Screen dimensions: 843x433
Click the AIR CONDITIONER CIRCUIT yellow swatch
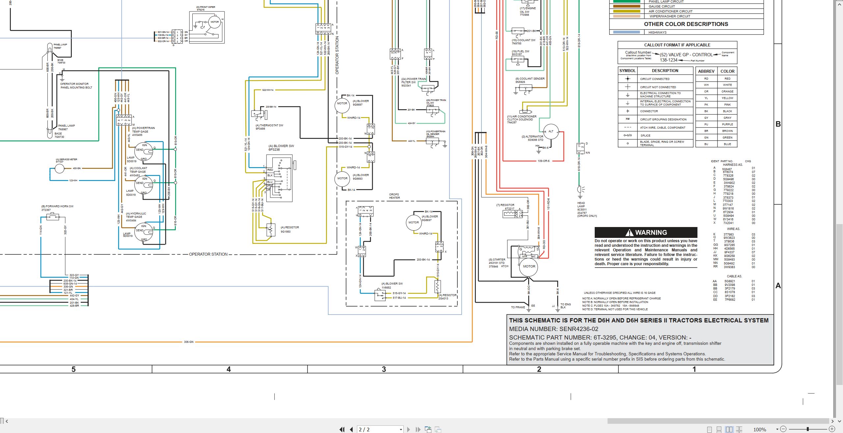pyautogui.click(x=627, y=11)
